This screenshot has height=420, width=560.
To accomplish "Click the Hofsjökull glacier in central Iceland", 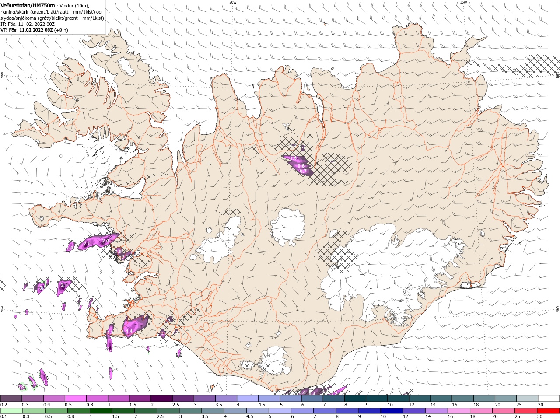I will 287,227.
